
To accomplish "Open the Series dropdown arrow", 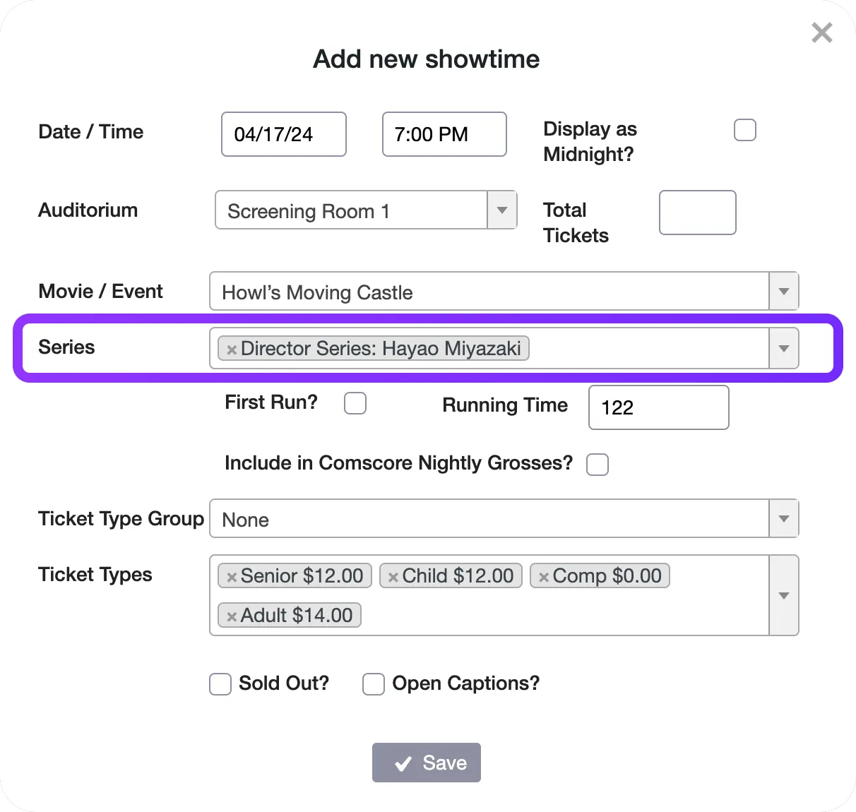I will tap(783, 348).
